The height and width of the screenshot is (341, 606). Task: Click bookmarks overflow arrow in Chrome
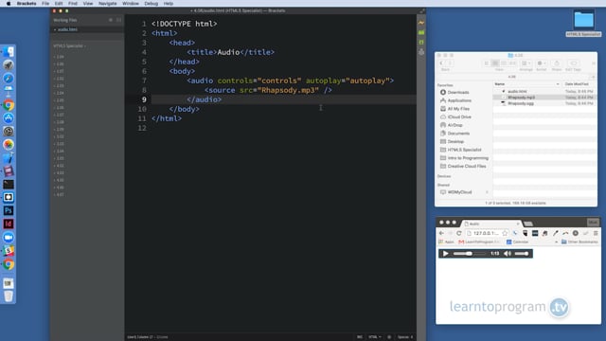(556, 242)
